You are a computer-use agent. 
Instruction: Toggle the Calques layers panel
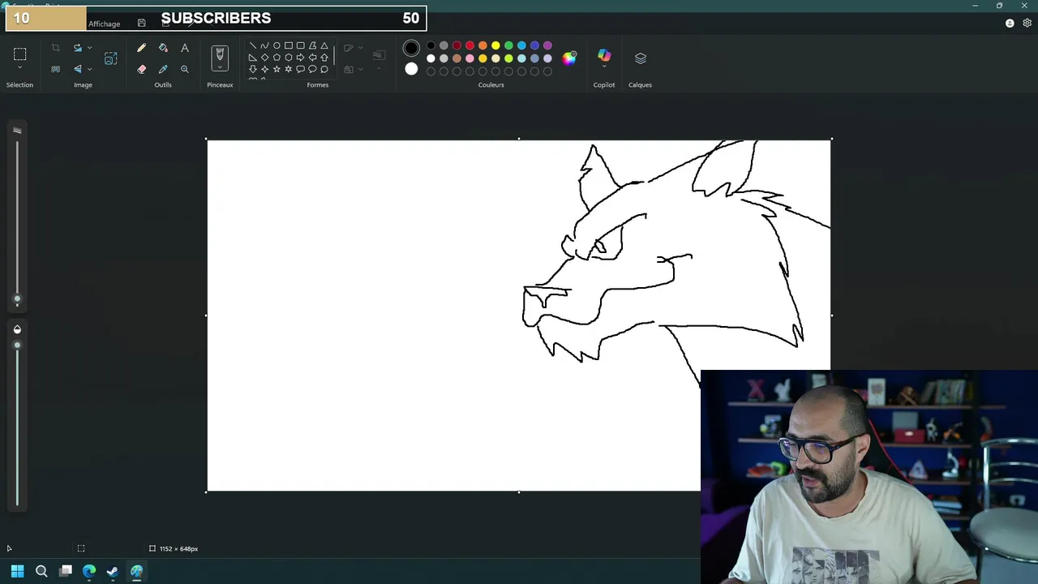click(641, 58)
